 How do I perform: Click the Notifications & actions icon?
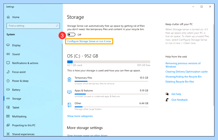click(x=8, y=63)
